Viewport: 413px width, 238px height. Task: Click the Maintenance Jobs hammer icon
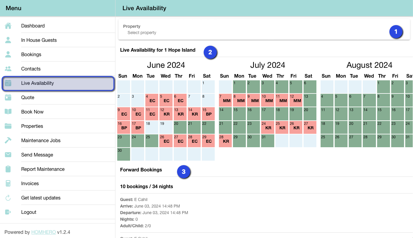pyautogui.click(x=8, y=141)
